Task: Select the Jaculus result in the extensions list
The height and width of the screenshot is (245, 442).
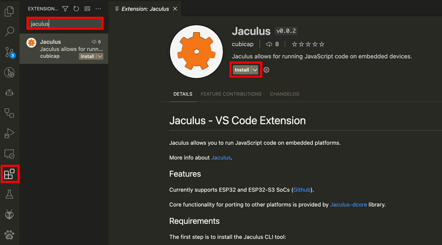Action: [x=64, y=49]
